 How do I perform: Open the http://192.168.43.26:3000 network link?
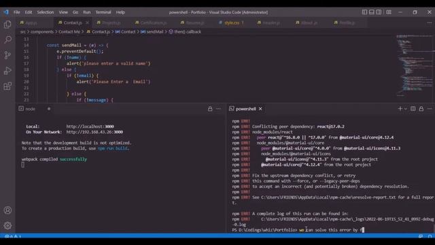tap(94, 132)
